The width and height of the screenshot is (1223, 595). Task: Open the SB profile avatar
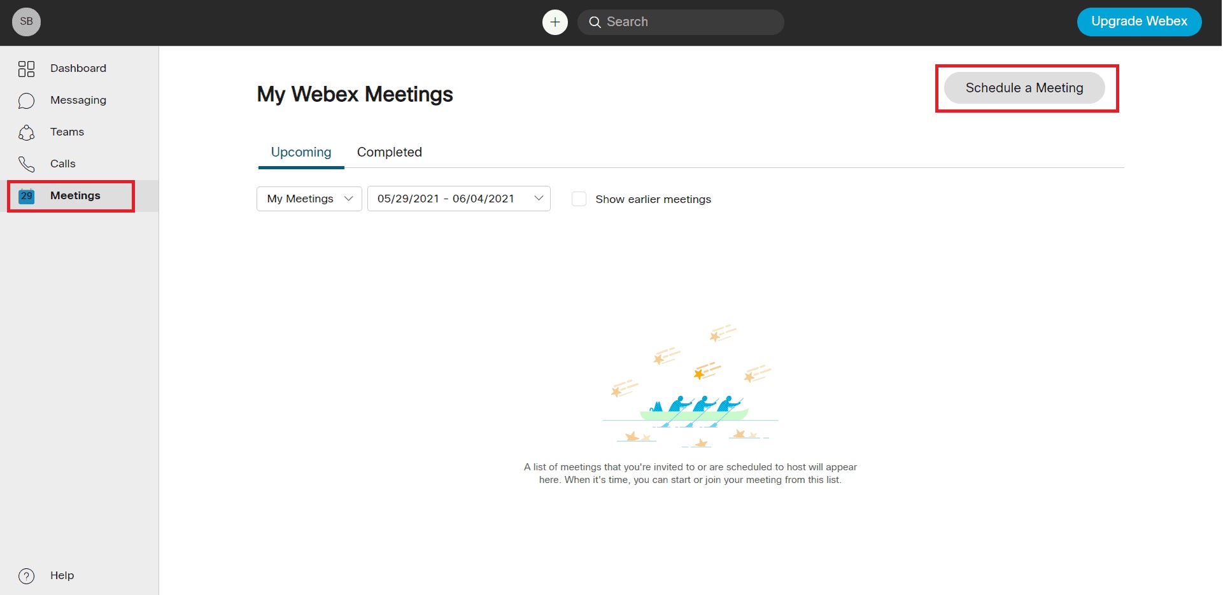(26, 22)
